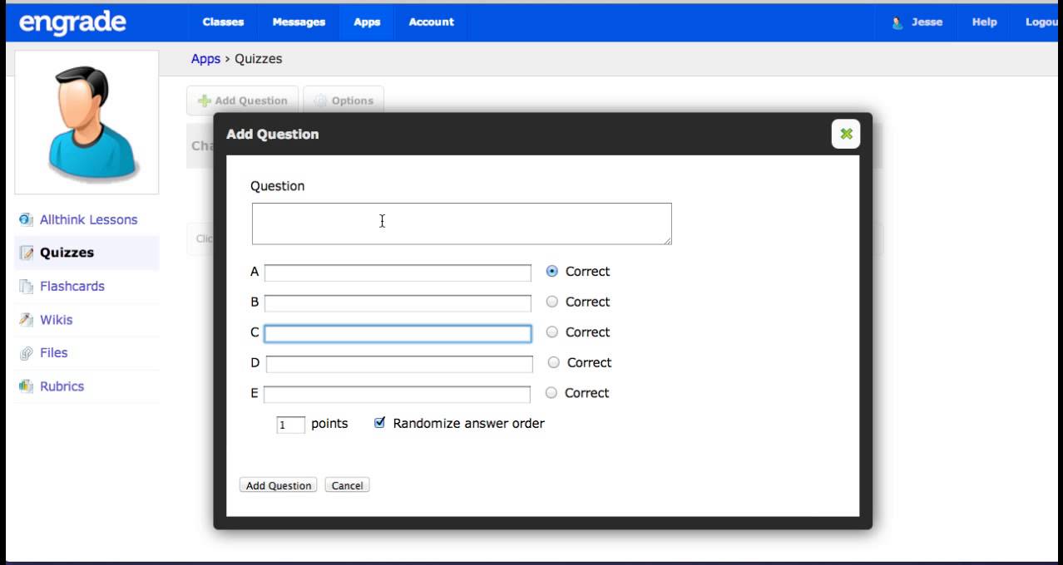Toggle Randomize answer order checkbox
This screenshot has height=565, width=1063.
[x=380, y=423]
